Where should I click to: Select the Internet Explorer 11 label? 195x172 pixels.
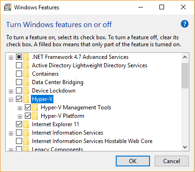click(x=55, y=124)
